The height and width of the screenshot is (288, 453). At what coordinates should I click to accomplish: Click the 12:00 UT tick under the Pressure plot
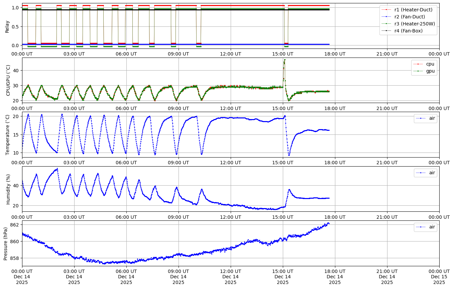[230, 271]
